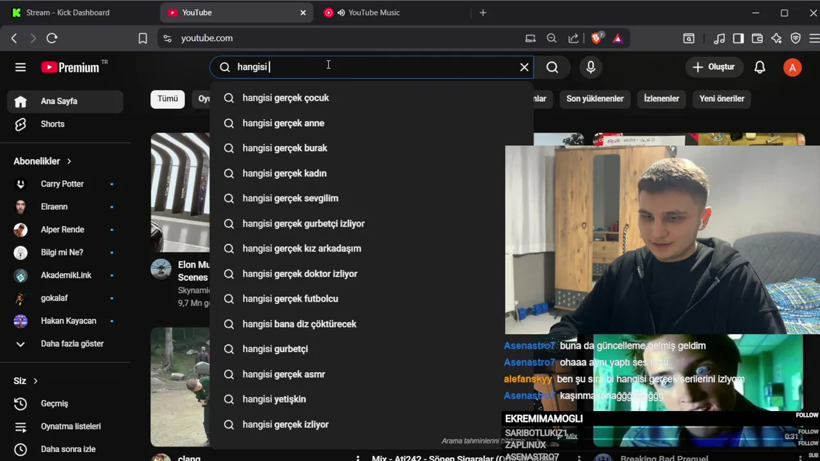Screen dimensions: 820x461
Task: Open the YouTube guide hamburger menu
Action: pyautogui.click(x=20, y=67)
